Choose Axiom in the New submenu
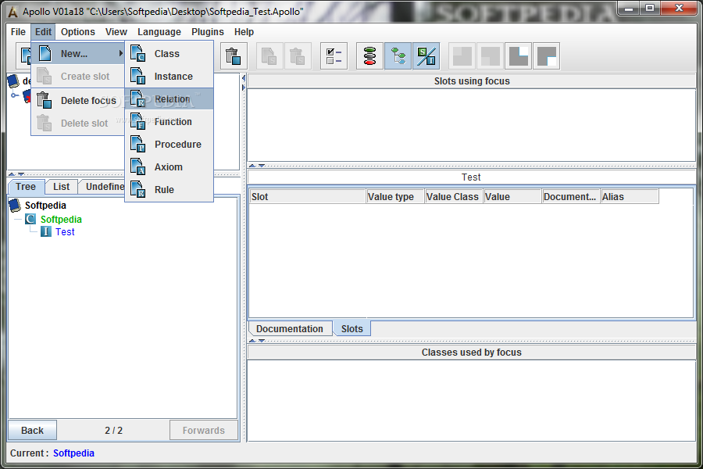703x469 pixels. pyautogui.click(x=169, y=167)
